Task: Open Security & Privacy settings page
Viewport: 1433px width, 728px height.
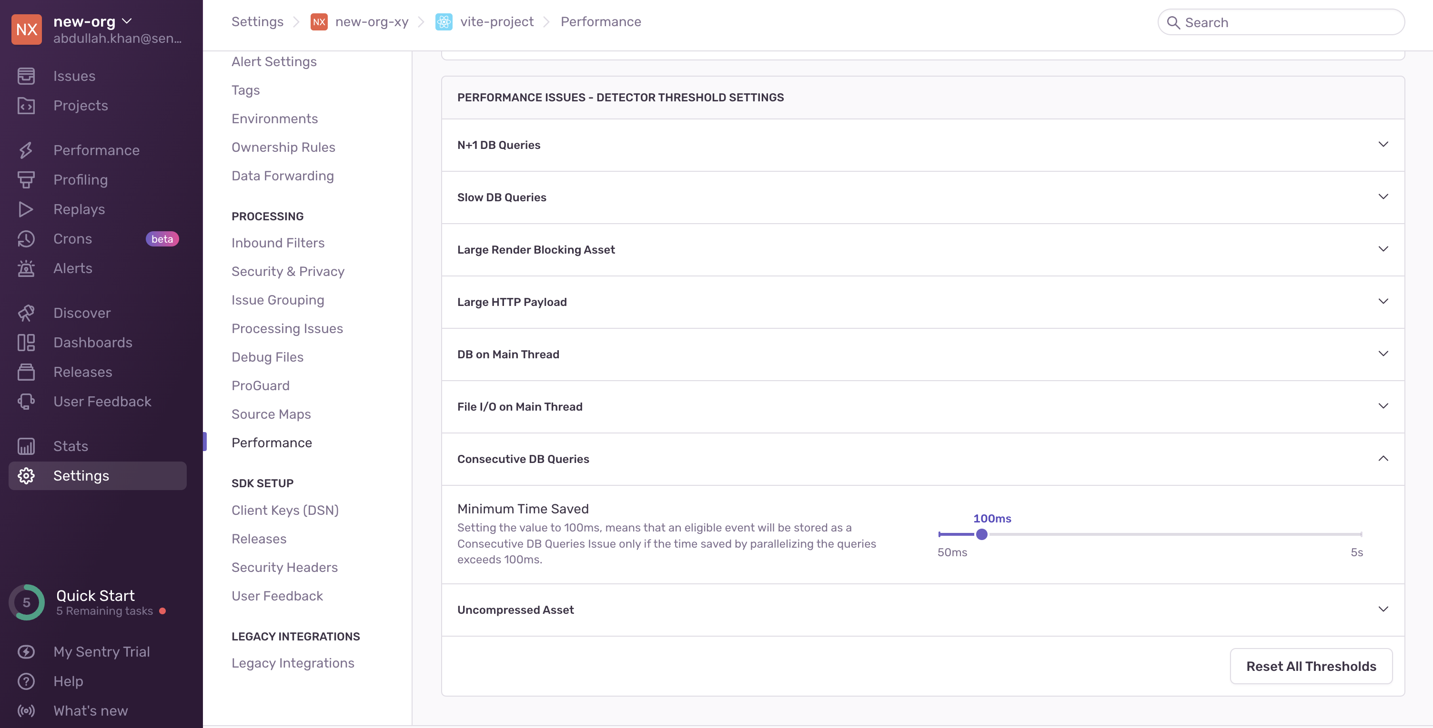Action: [x=288, y=271]
